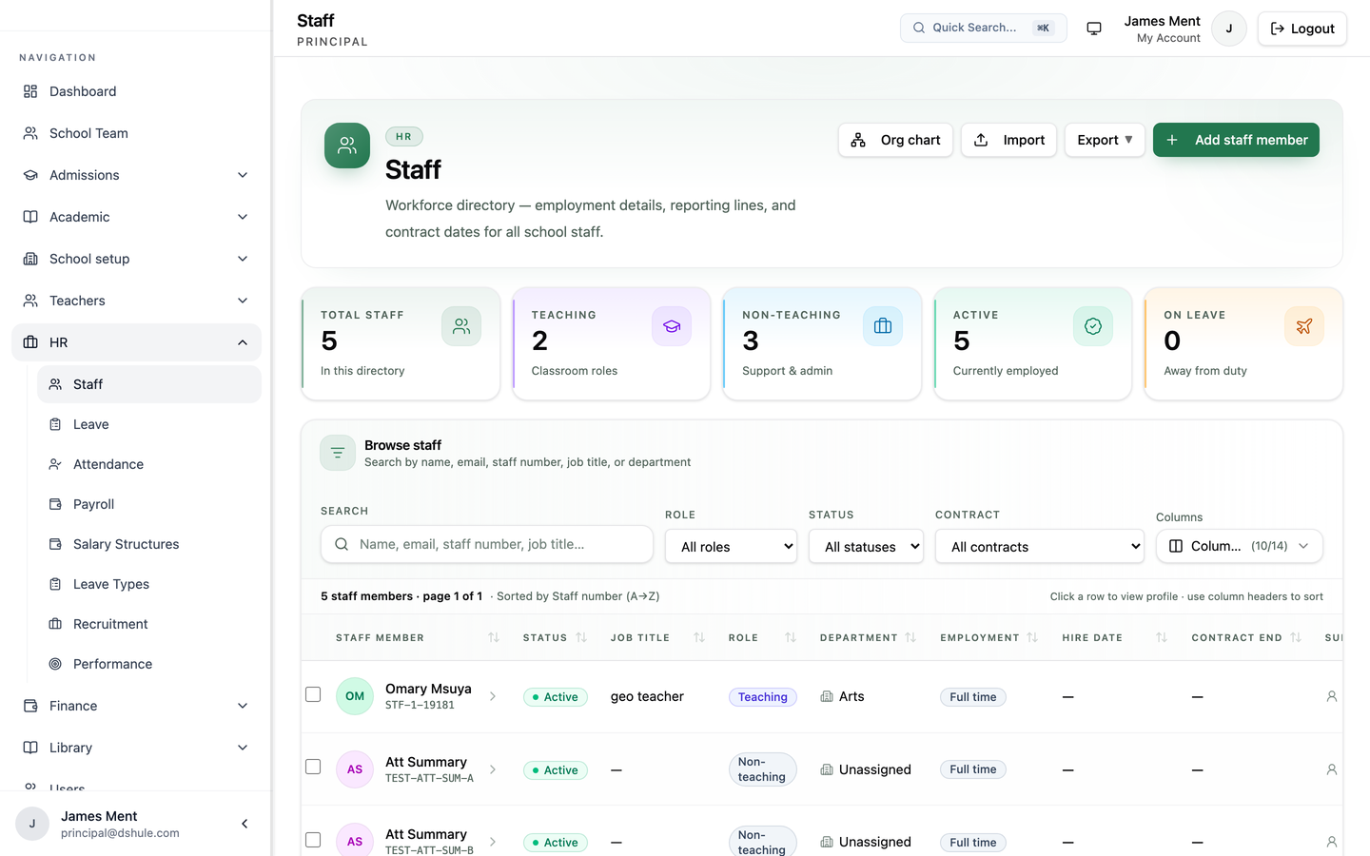Click the Total Staff card people icon
The image size is (1370, 856).
click(x=461, y=326)
